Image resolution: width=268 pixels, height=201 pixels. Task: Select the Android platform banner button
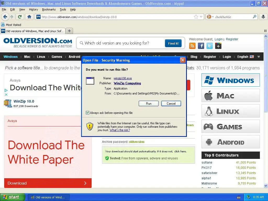231,142
